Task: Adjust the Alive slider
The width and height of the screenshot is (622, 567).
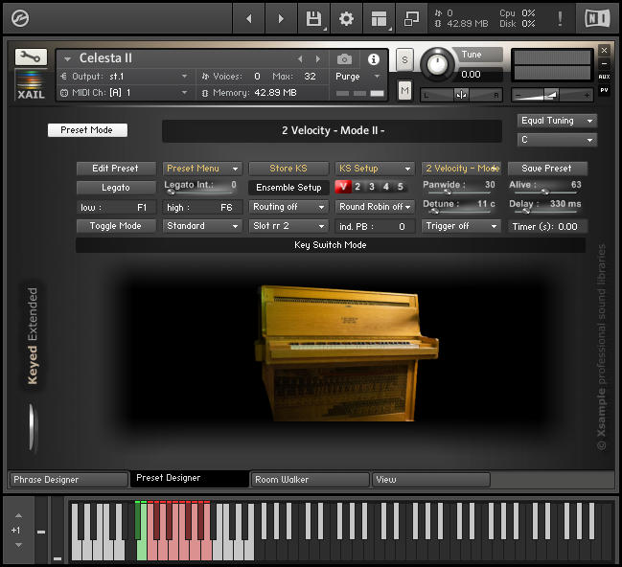Action: [545, 192]
